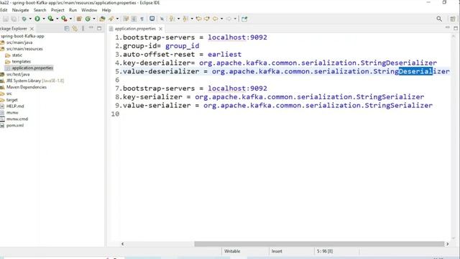Jump to Last Edit Location icon

click(198, 19)
